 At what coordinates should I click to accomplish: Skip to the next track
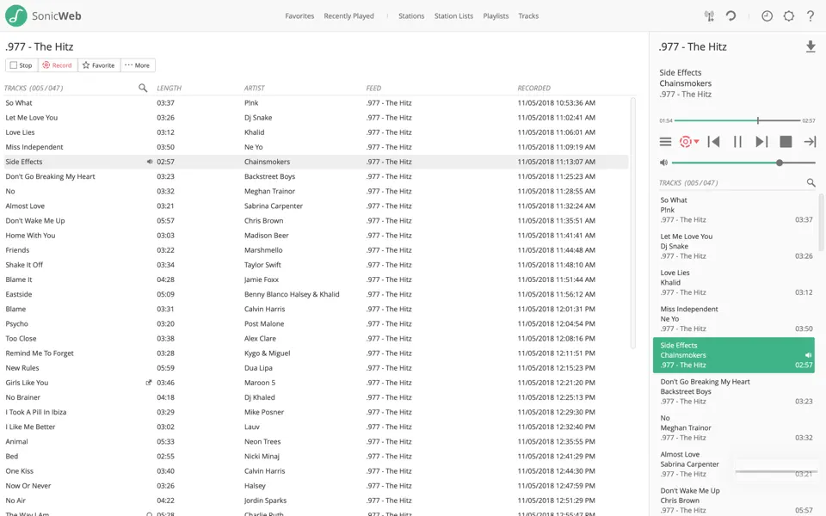pos(761,142)
